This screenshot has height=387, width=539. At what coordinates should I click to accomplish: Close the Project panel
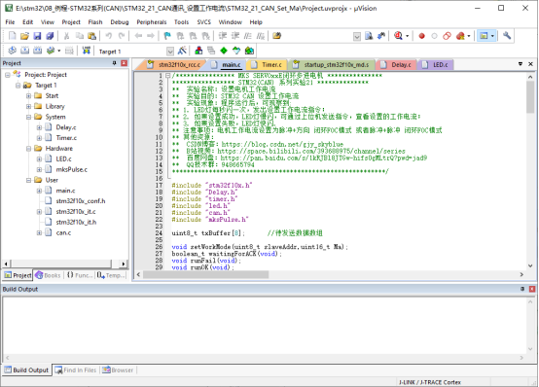click(125, 63)
